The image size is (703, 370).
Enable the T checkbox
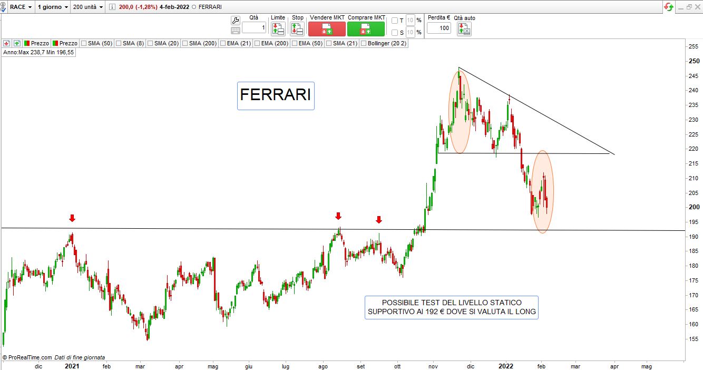(395, 21)
